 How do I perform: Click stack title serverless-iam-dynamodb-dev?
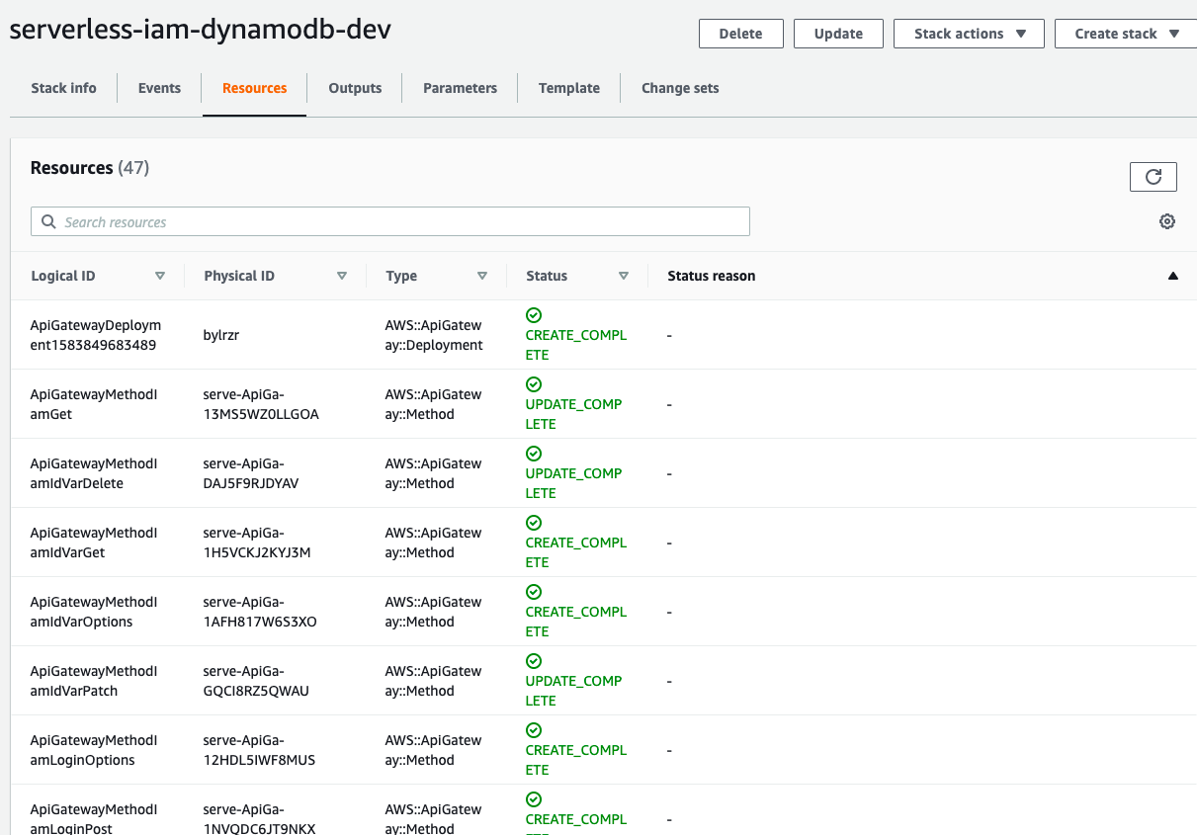201,30
